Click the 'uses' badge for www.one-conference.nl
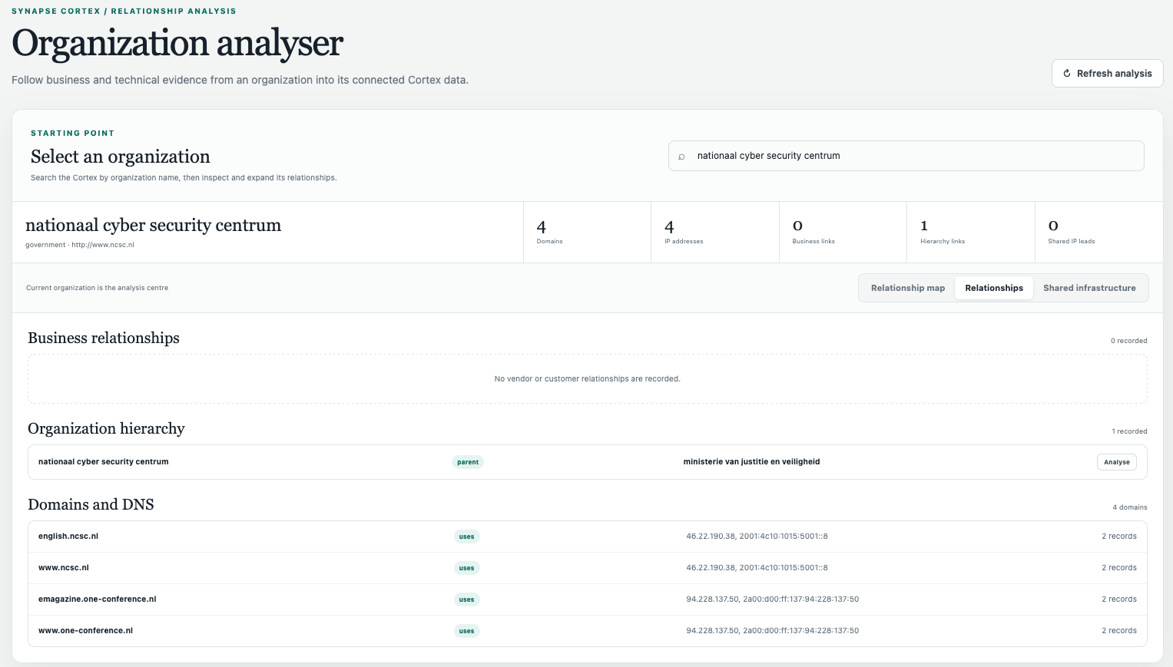The image size is (1173, 667). tap(466, 631)
